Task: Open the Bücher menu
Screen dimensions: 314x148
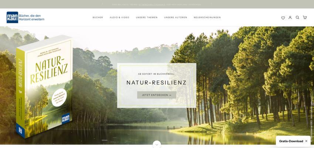Action: coord(98,18)
